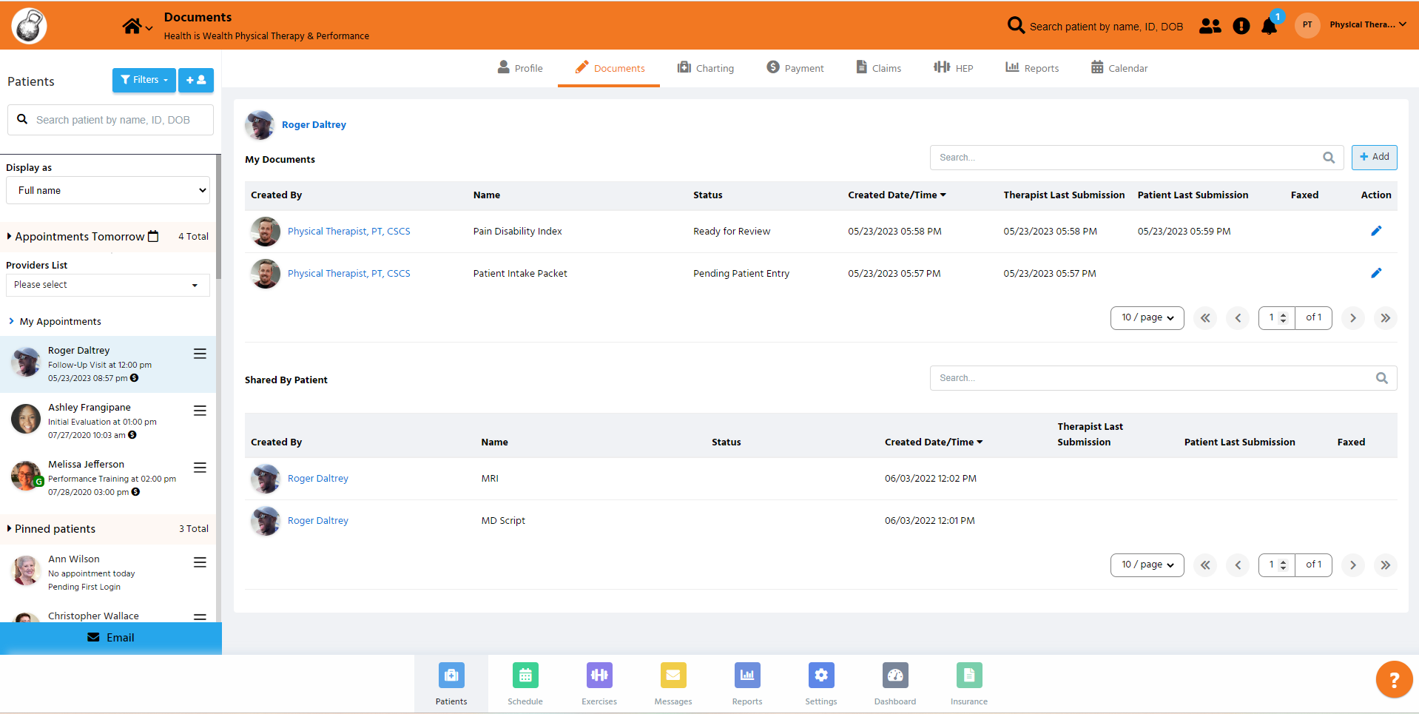The image size is (1419, 714).
Task: Go to previous page of Shared By Patient
Action: pos(1238,565)
